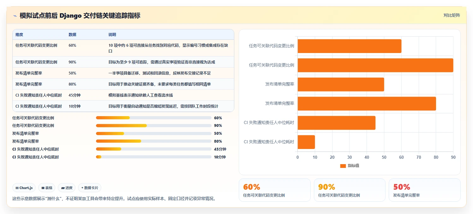The width and height of the screenshot is (473, 214).
Task: Click the CI 失败通知 chart bar reaching 45
Action: coord(337,123)
